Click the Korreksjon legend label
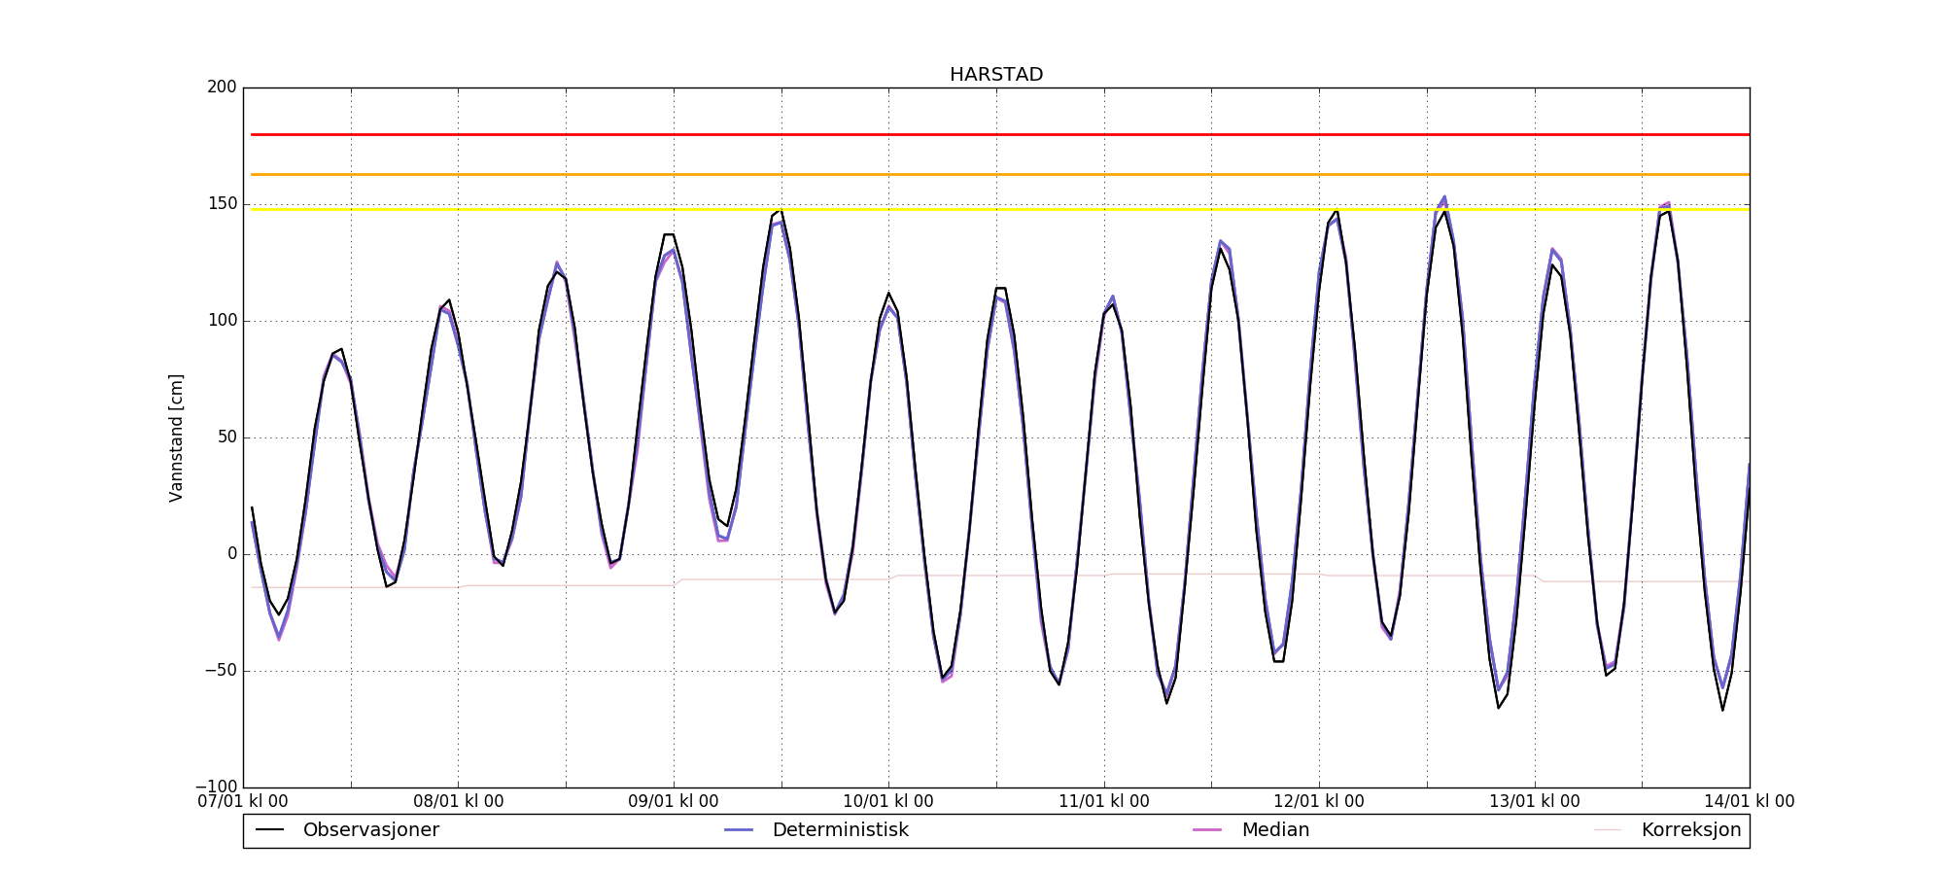The width and height of the screenshot is (1944, 875). point(1690,830)
